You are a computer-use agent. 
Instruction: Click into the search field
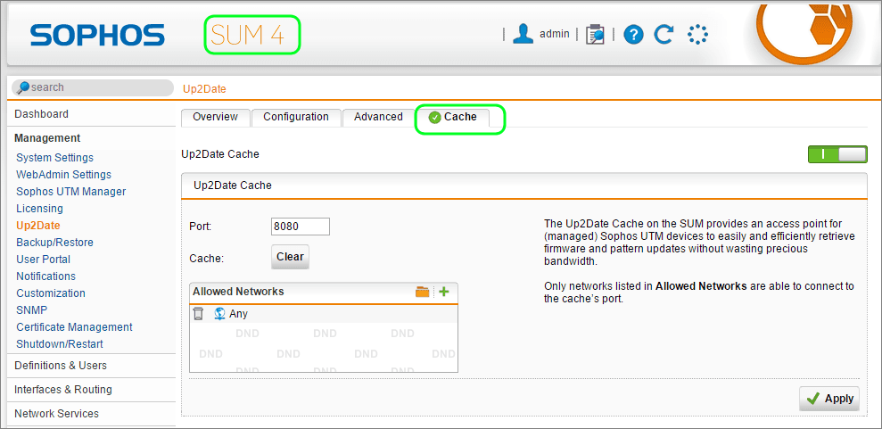(x=93, y=87)
